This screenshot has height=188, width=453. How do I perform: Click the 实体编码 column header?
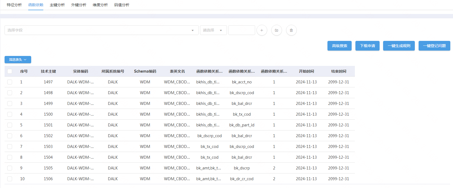pos(81,71)
